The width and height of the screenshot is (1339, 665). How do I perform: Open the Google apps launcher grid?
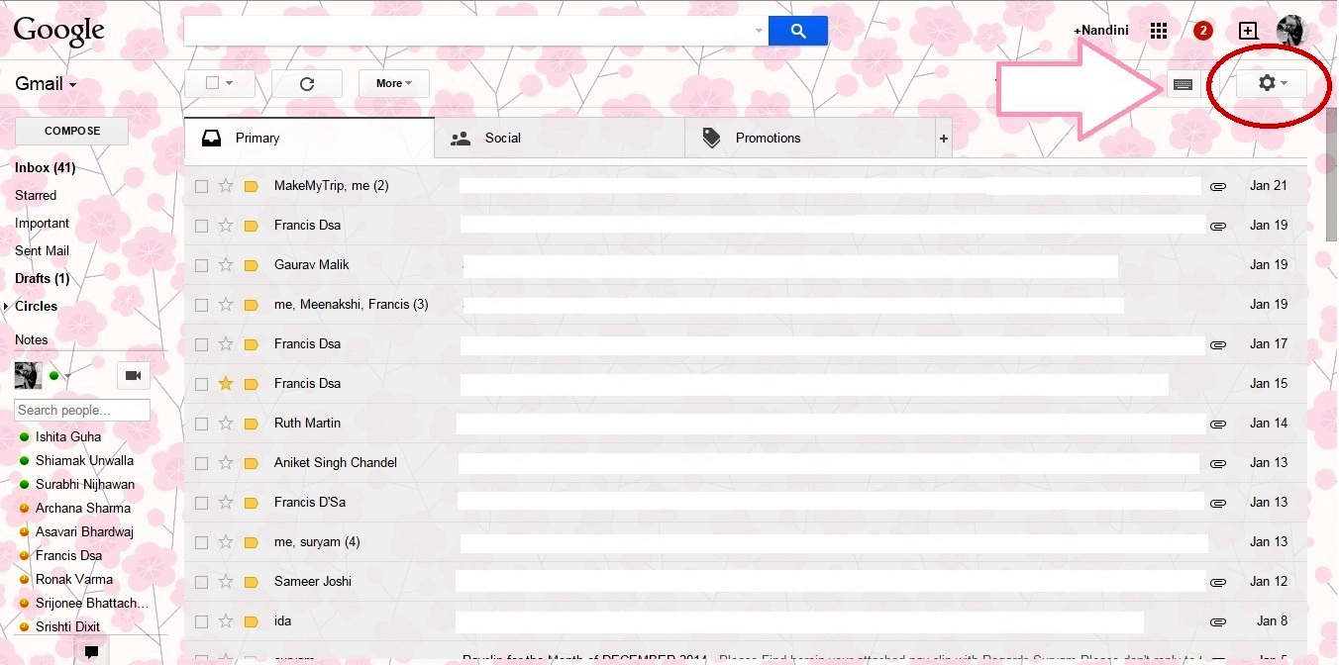[1158, 31]
